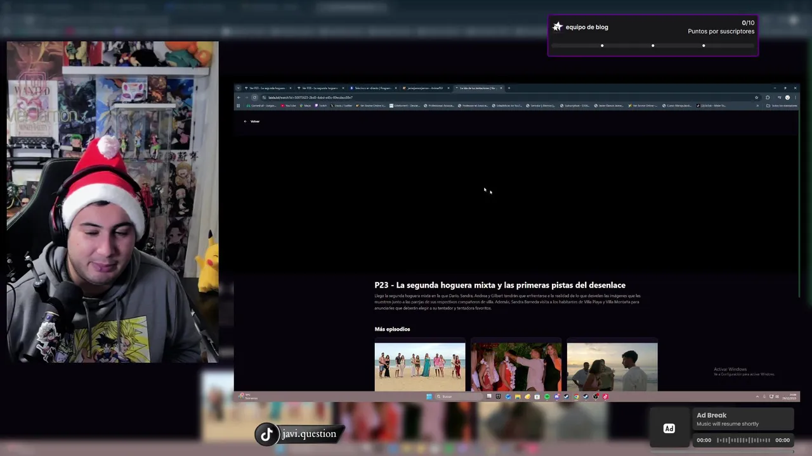Open a new browser tab
The image size is (812, 456).
point(509,88)
